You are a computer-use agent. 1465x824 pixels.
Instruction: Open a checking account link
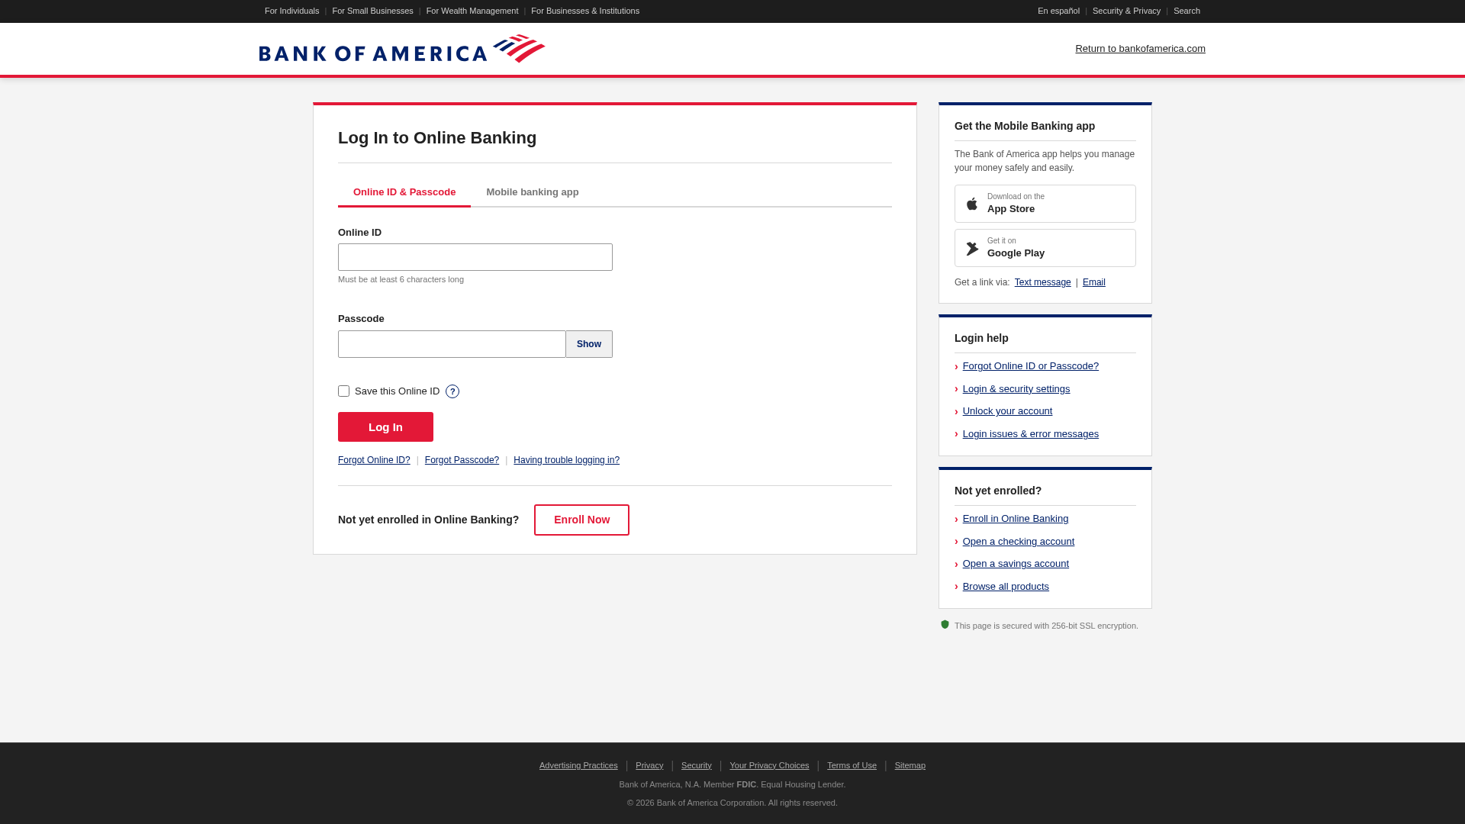coord(1019,542)
